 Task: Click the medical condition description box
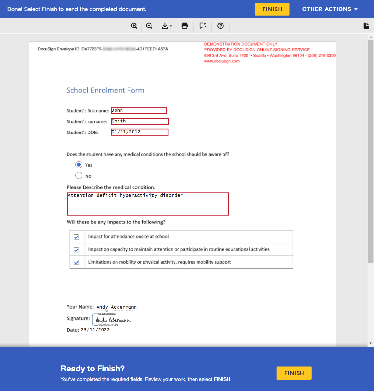[x=148, y=204]
